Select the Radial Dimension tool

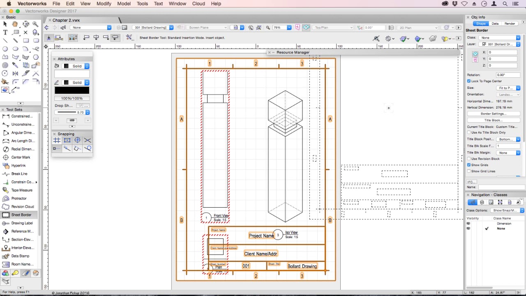point(19,149)
